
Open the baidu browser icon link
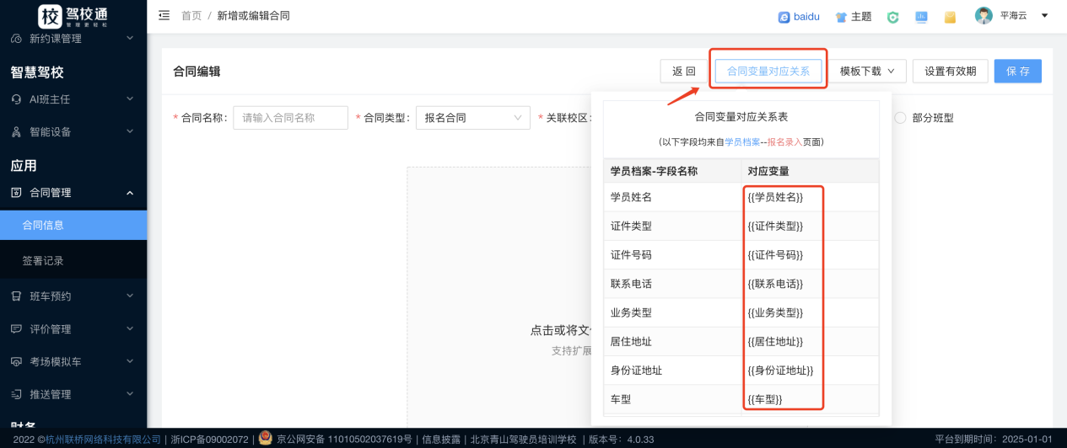pos(784,17)
